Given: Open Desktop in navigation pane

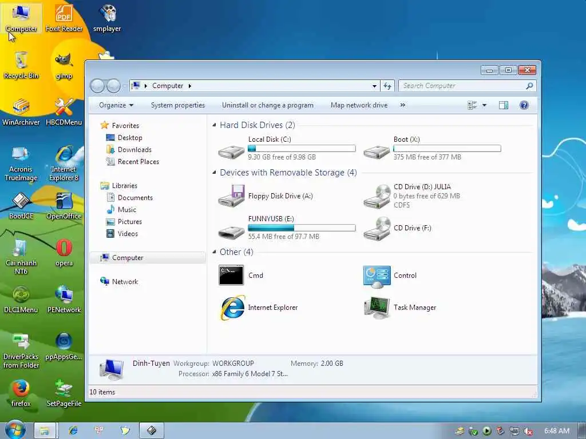Looking at the screenshot, I should [x=124, y=137].
